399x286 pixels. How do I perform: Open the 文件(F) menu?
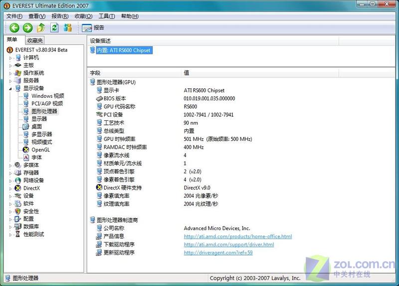[14, 16]
